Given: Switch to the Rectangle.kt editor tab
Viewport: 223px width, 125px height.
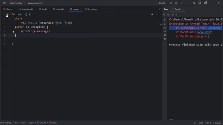Looking at the screenshot, I should point(92,9).
